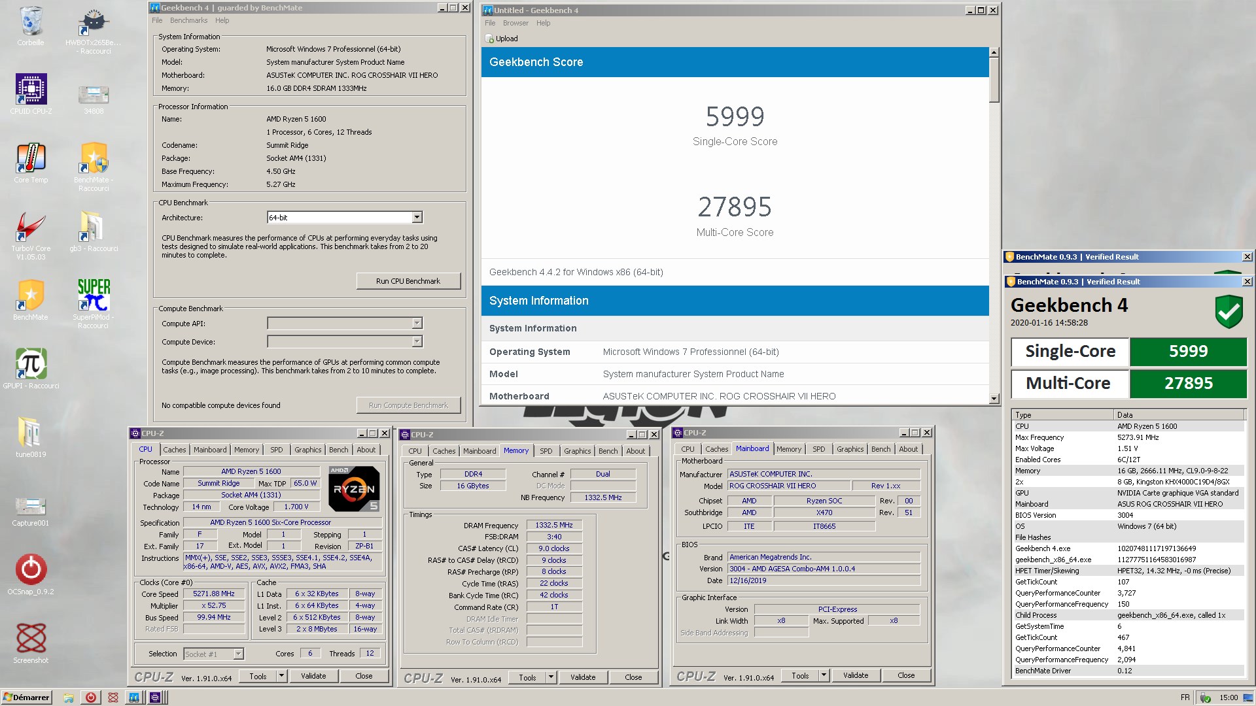
Task: Click Tools button in CPU-Z Mainboard window
Action: [x=799, y=675]
